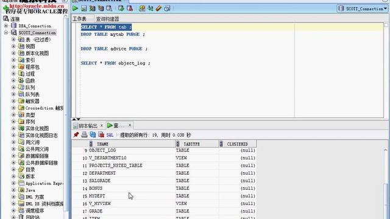Collapse the SCOTT_Connection node

[x=6, y=32]
